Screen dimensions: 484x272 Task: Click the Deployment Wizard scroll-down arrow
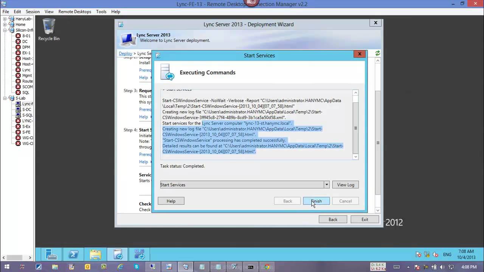coord(377,210)
